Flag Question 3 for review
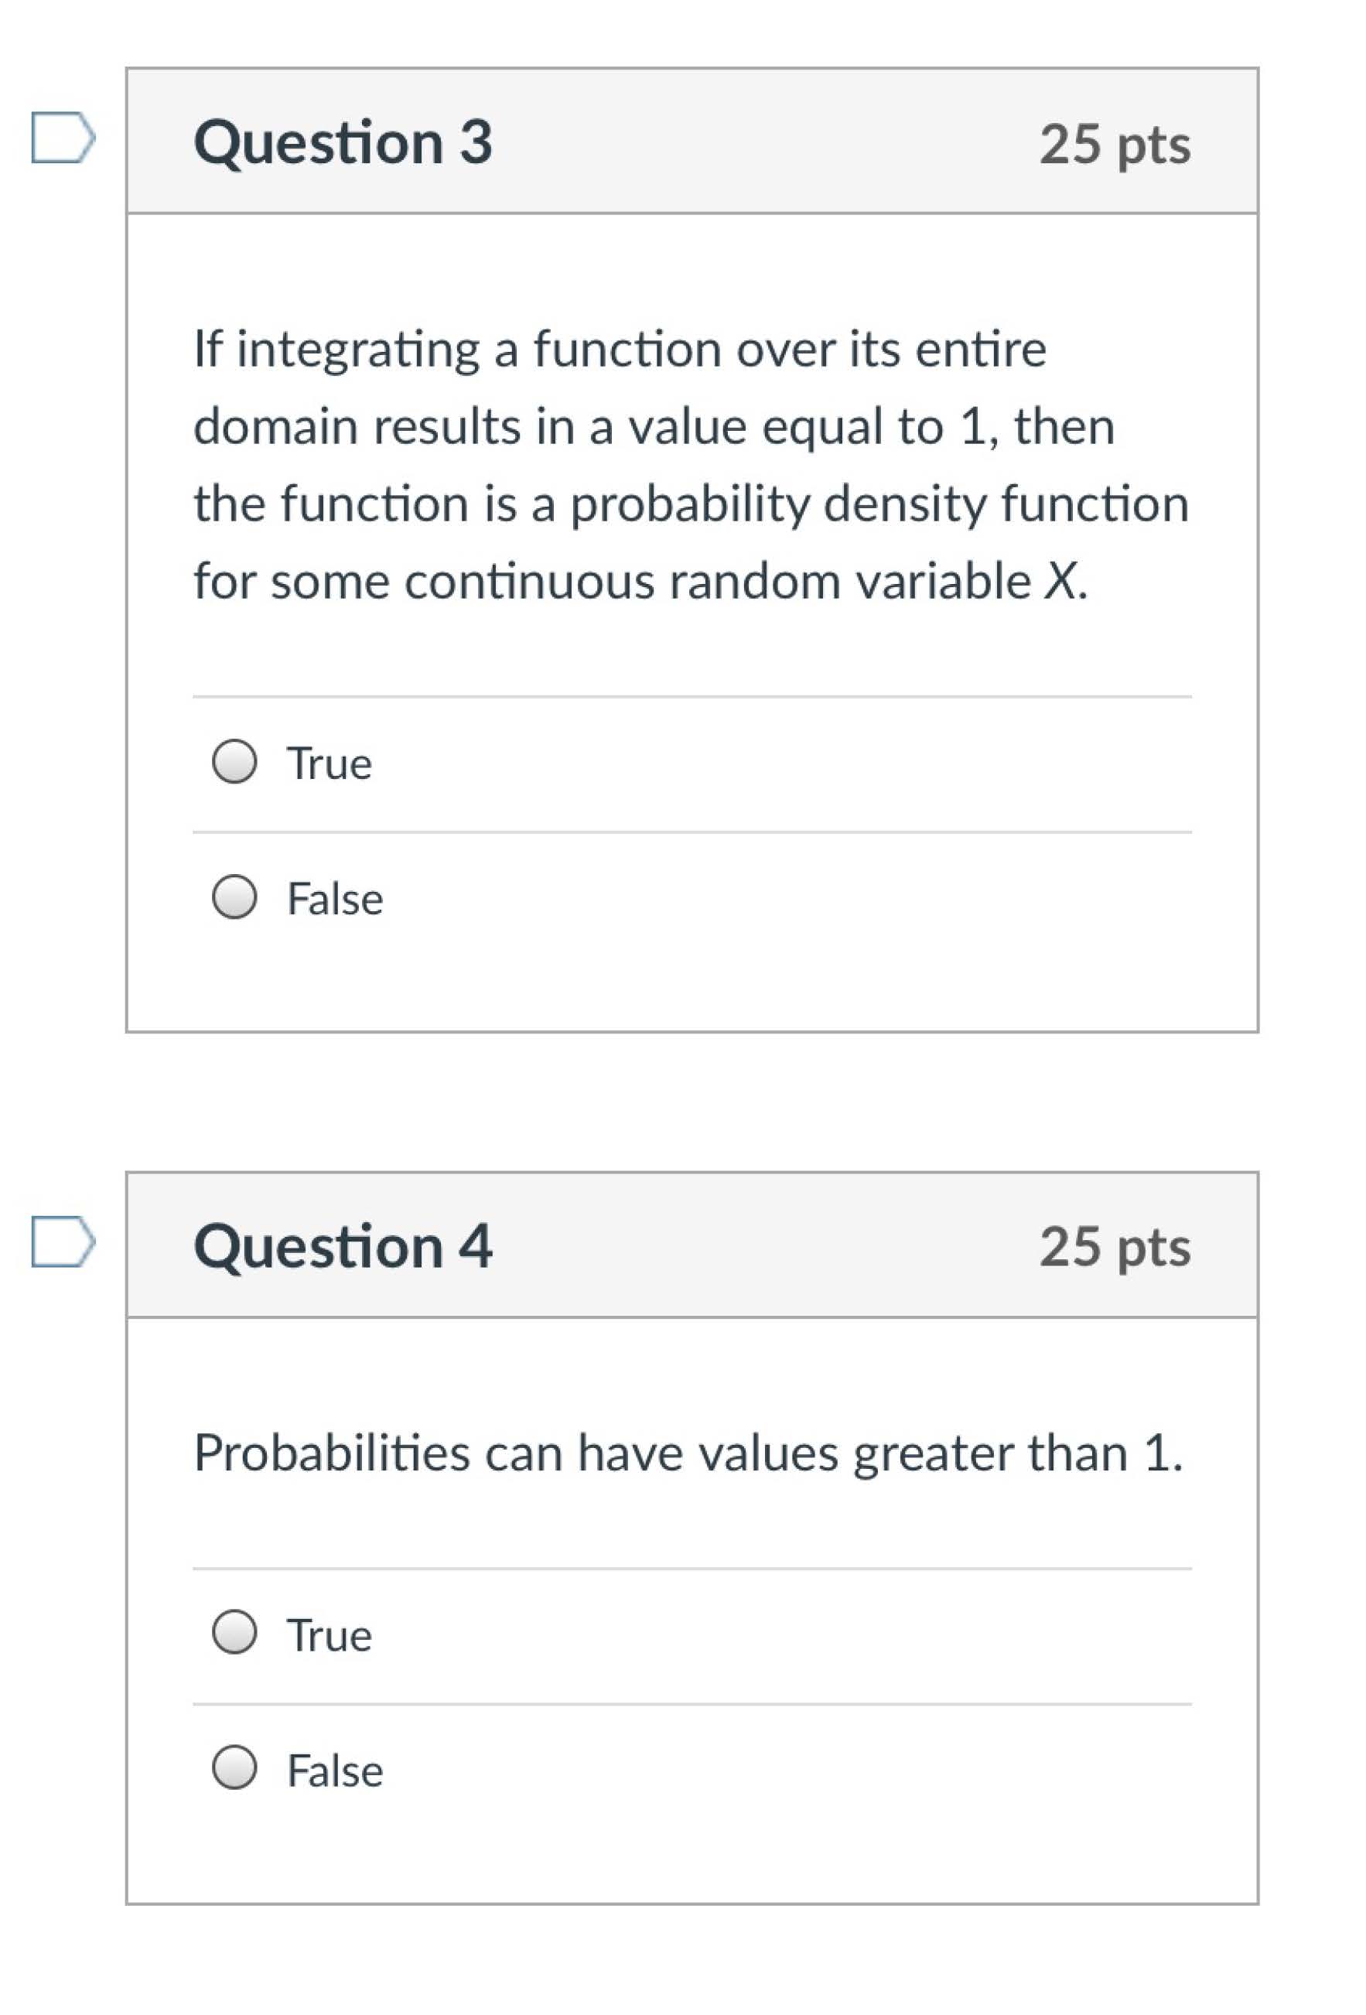 63,137
